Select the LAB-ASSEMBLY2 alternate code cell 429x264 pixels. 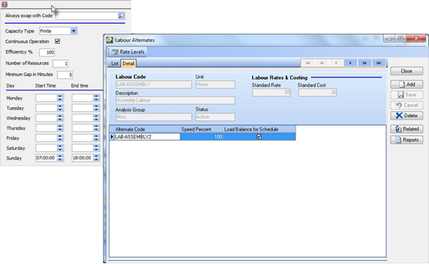point(147,136)
